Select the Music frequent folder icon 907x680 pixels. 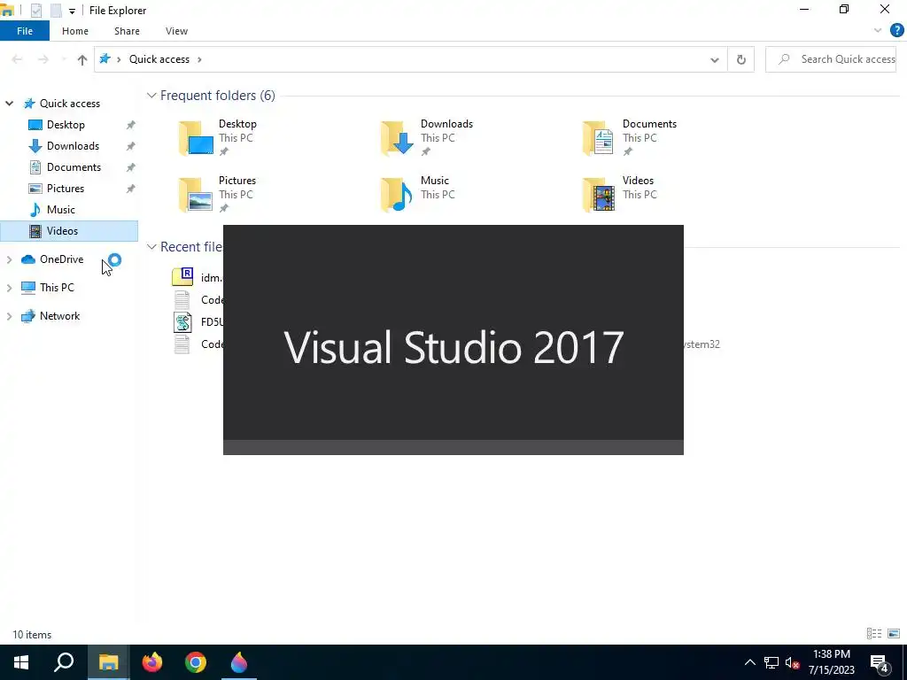tap(398, 194)
